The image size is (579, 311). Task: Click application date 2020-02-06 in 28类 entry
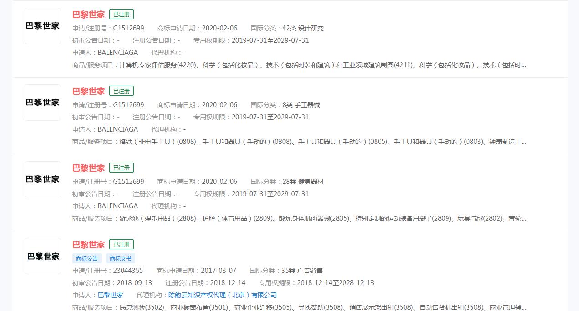click(x=219, y=182)
